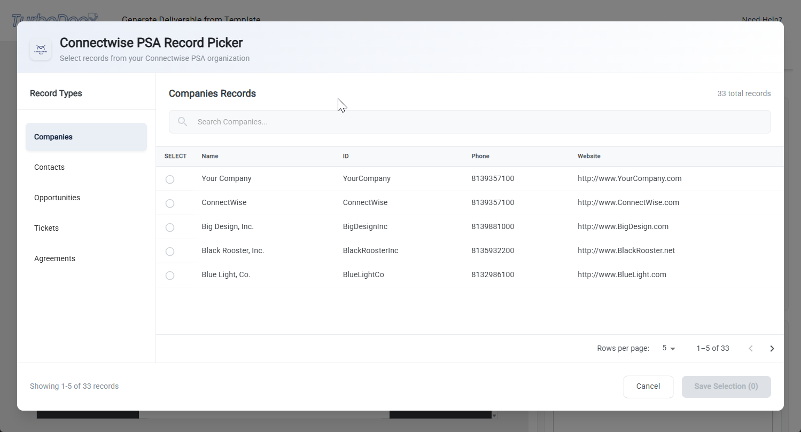Viewport: 801px width, 432px height.
Task: Click the SELECT column header
Action: pyautogui.click(x=175, y=156)
